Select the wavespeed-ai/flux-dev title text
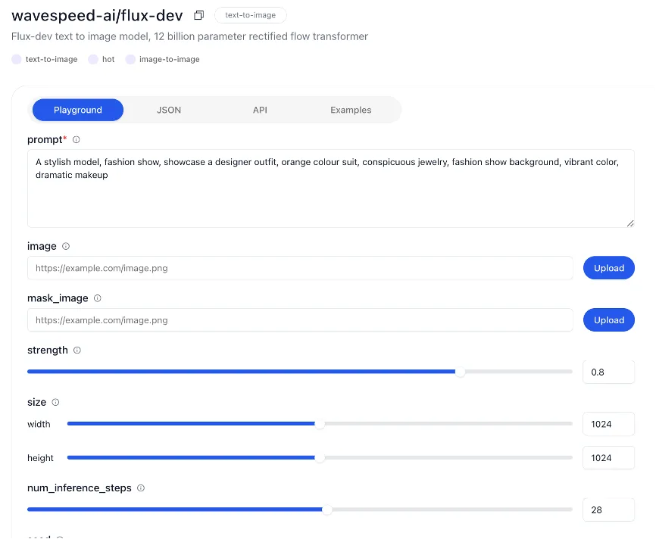This screenshot has height=539, width=656. tap(97, 15)
